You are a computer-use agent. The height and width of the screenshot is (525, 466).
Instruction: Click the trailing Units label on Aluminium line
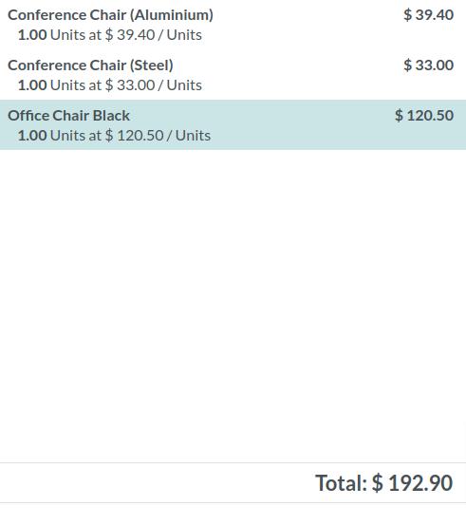(x=184, y=35)
